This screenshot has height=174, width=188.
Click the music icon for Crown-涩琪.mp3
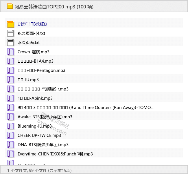tap(10, 52)
